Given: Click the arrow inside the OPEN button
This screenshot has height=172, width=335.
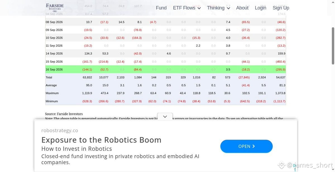Looking at the screenshot, I should coord(253,146).
